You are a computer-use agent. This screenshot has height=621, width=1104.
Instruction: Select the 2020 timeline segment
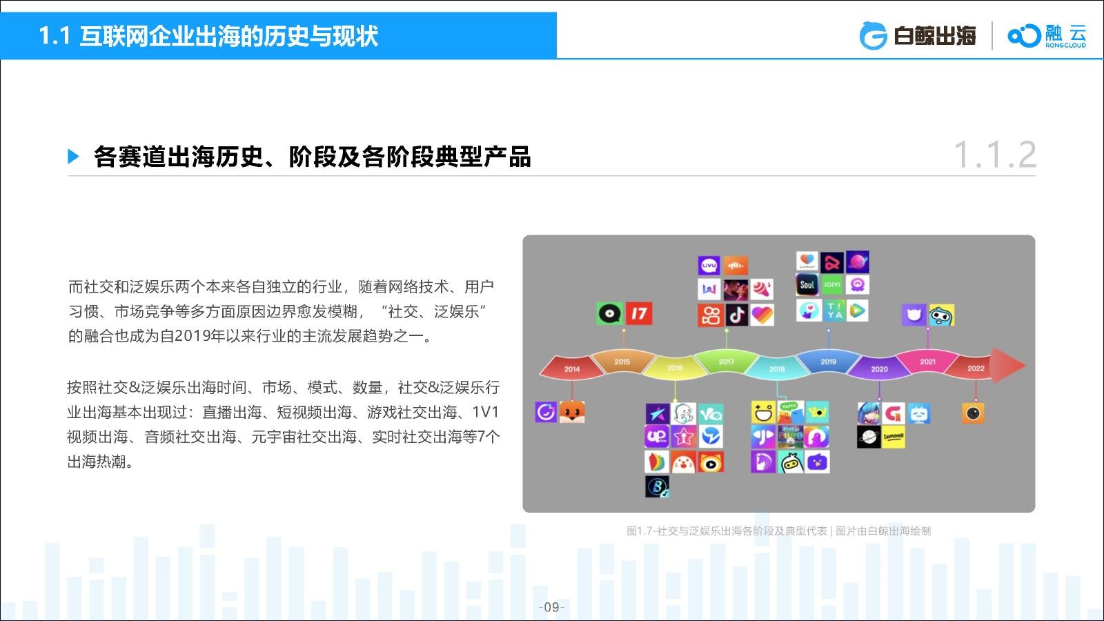(879, 368)
